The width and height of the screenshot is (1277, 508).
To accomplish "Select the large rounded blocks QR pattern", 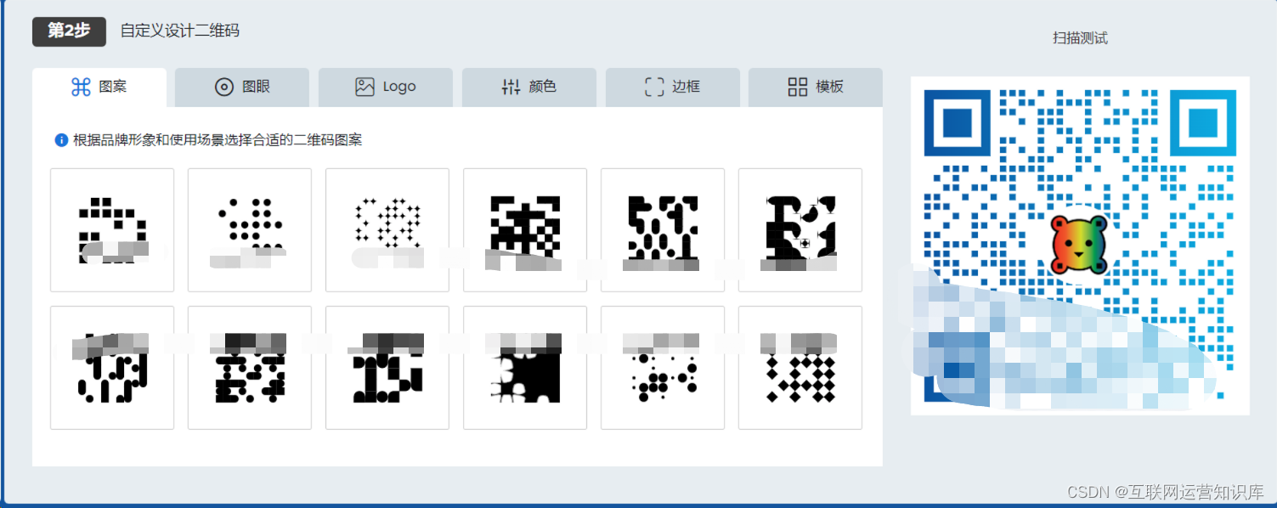I will (x=387, y=368).
